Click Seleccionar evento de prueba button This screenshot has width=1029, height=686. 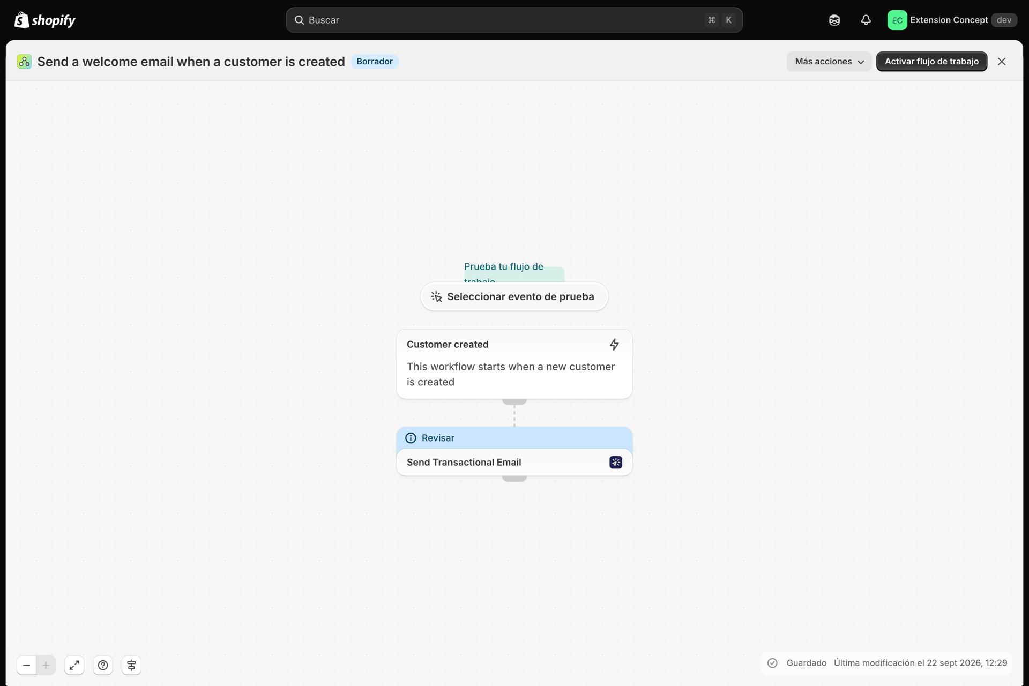(x=514, y=296)
